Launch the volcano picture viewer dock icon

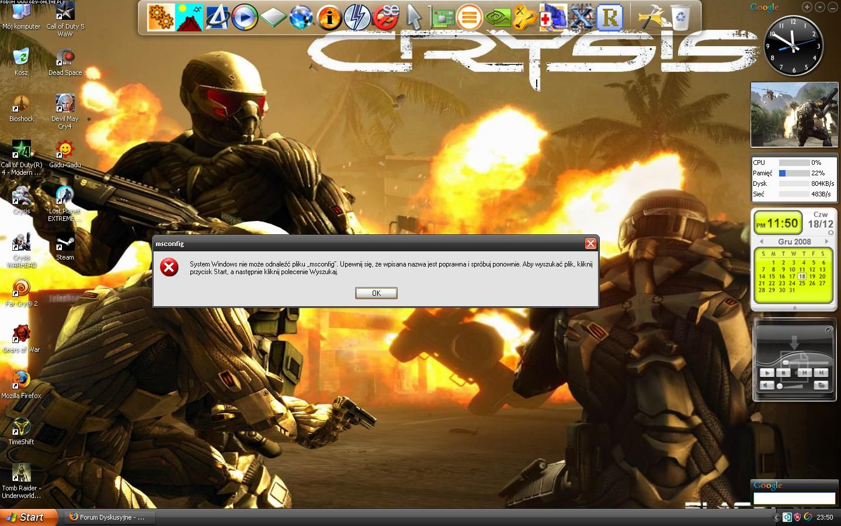(189, 17)
